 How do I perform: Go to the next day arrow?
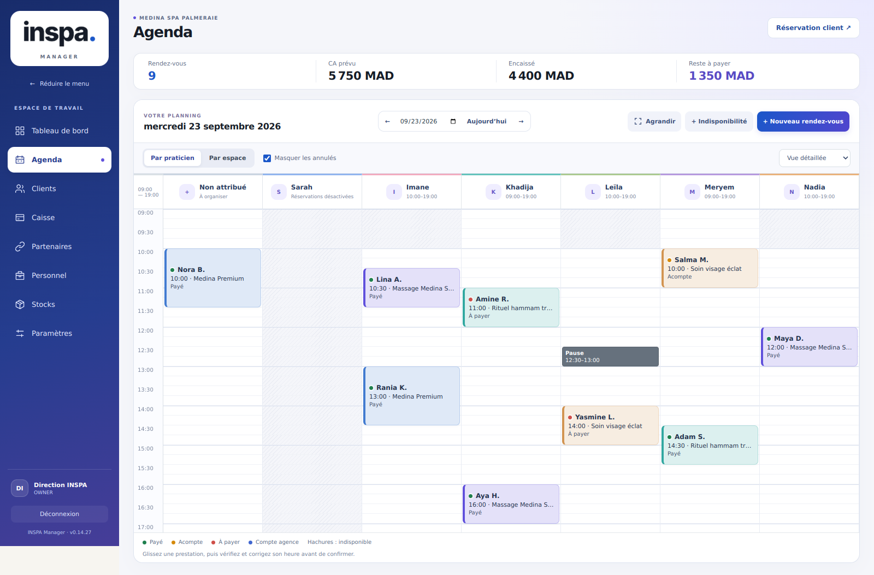pyautogui.click(x=521, y=121)
